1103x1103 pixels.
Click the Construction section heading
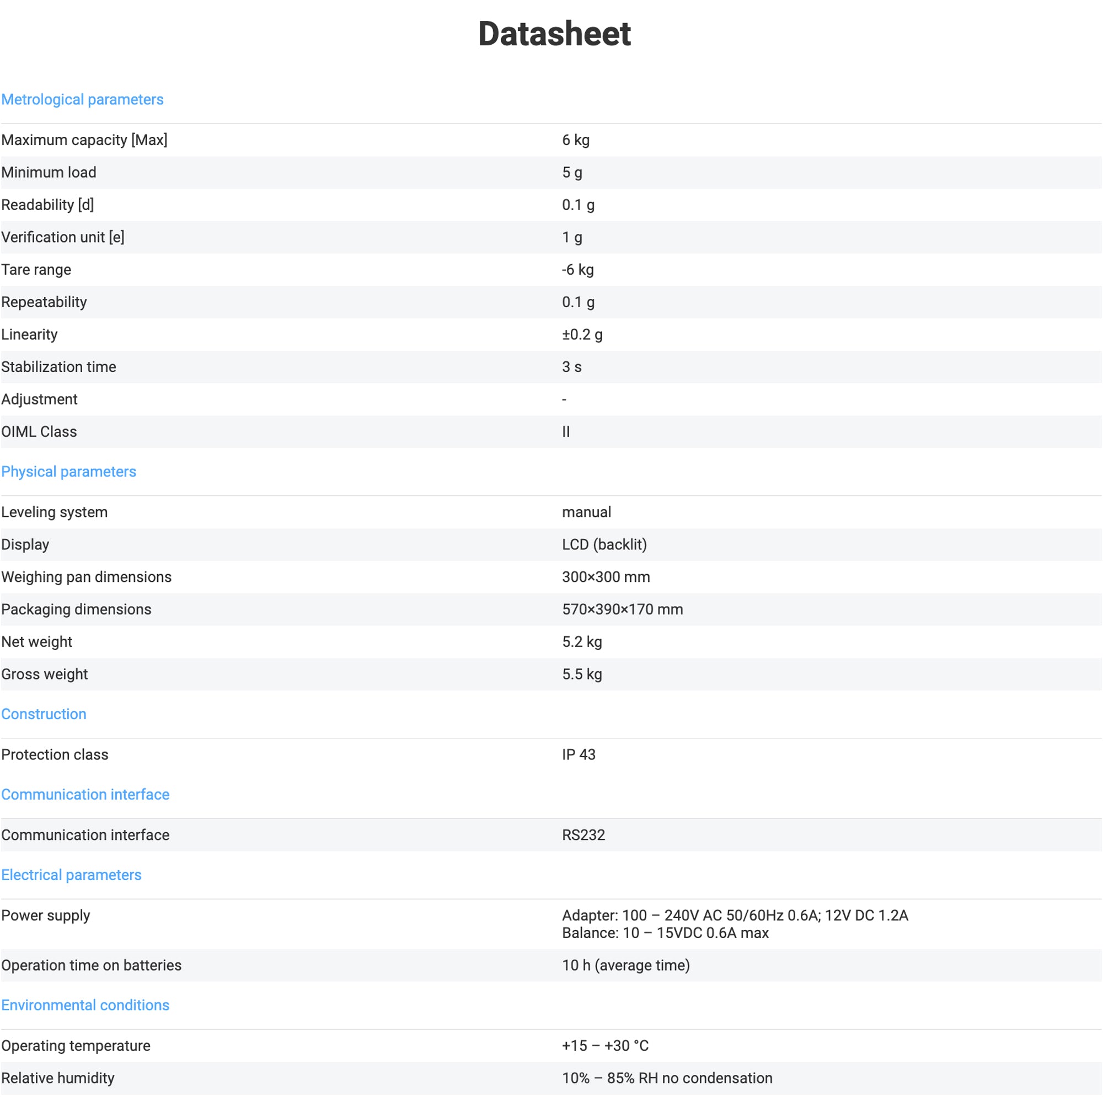click(44, 714)
